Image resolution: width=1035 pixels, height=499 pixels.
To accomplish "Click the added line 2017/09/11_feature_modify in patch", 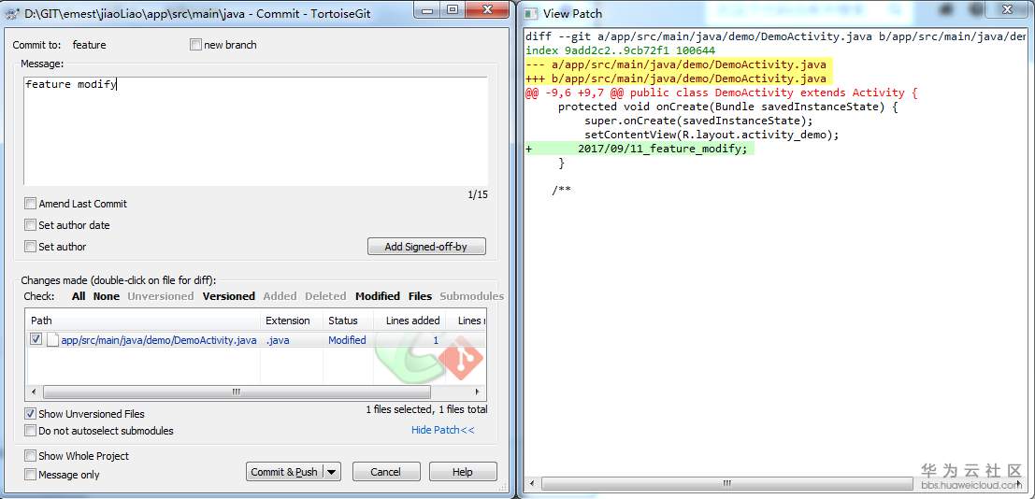I will click(x=640, y=150).
